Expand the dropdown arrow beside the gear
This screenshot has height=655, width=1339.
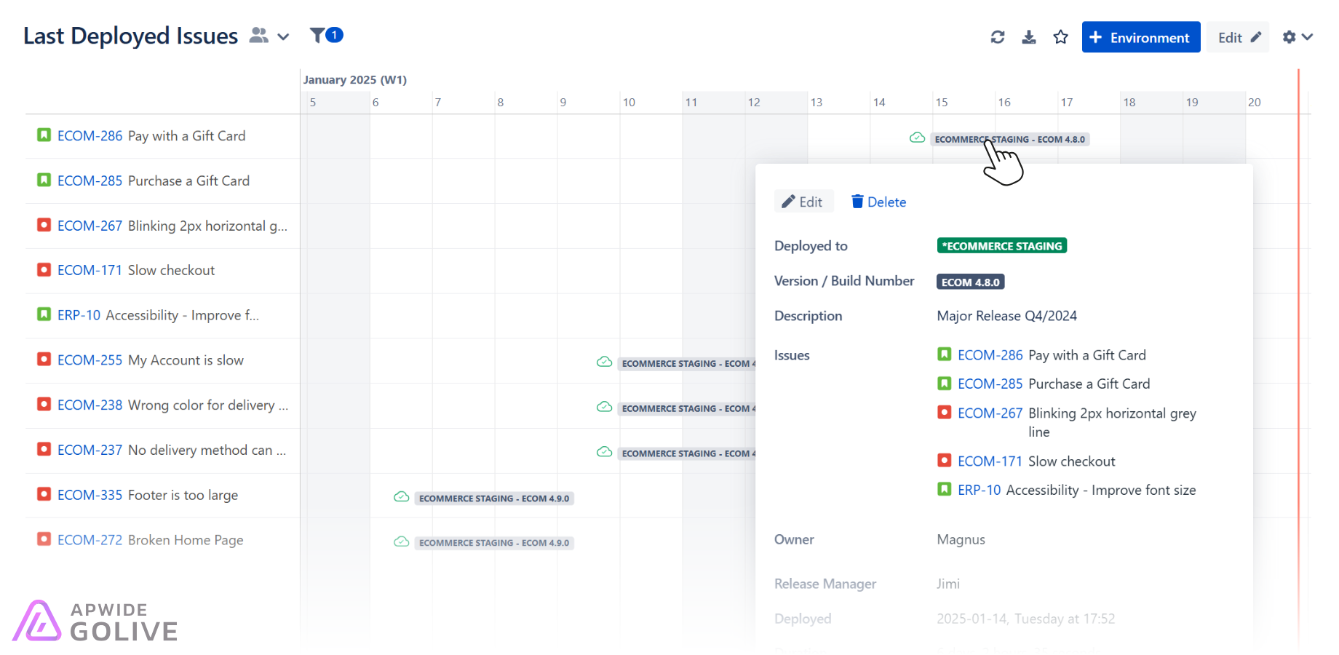coord(1308,37)
